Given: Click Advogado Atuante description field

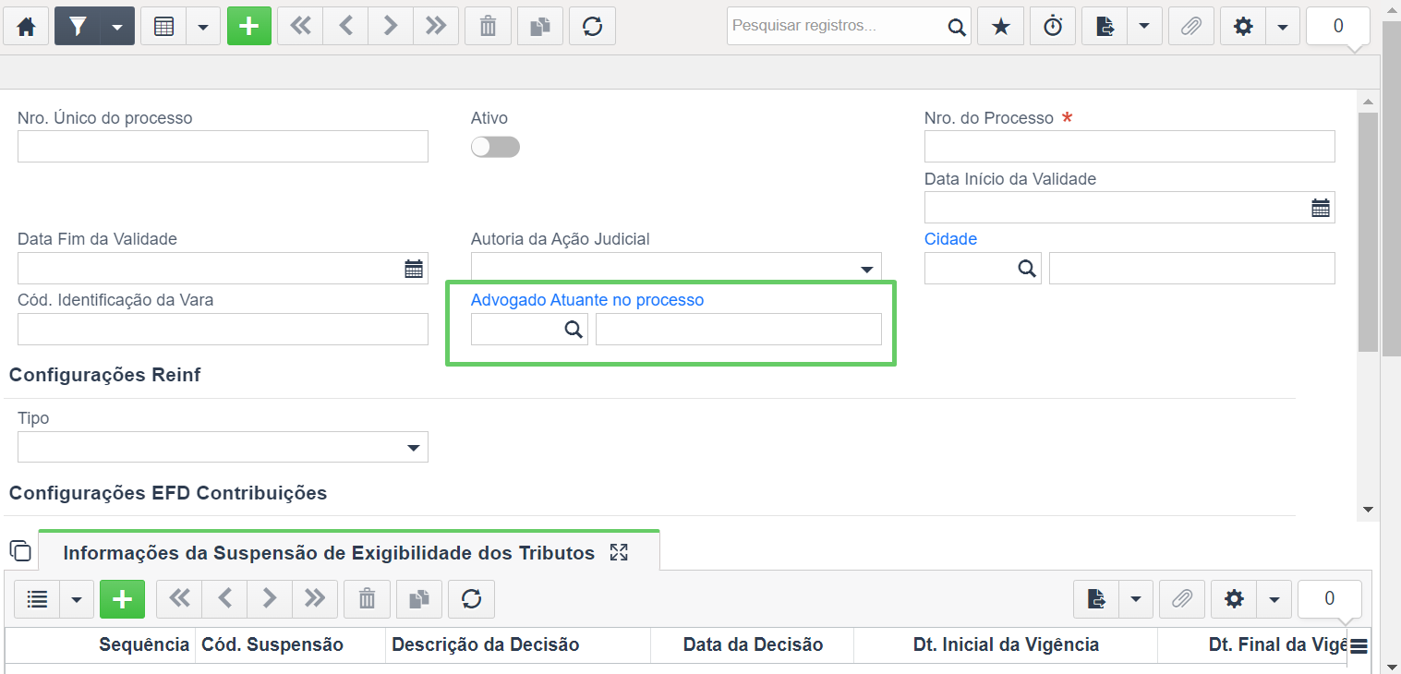Looking at the screenshot, I should [739, 329].
